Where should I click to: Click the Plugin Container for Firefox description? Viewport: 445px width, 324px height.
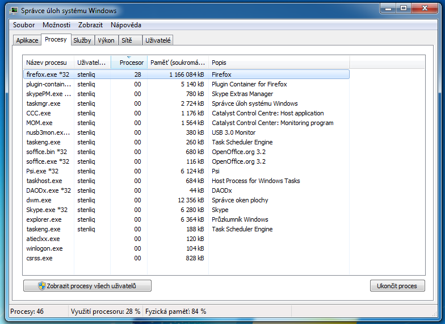(249, 84)
